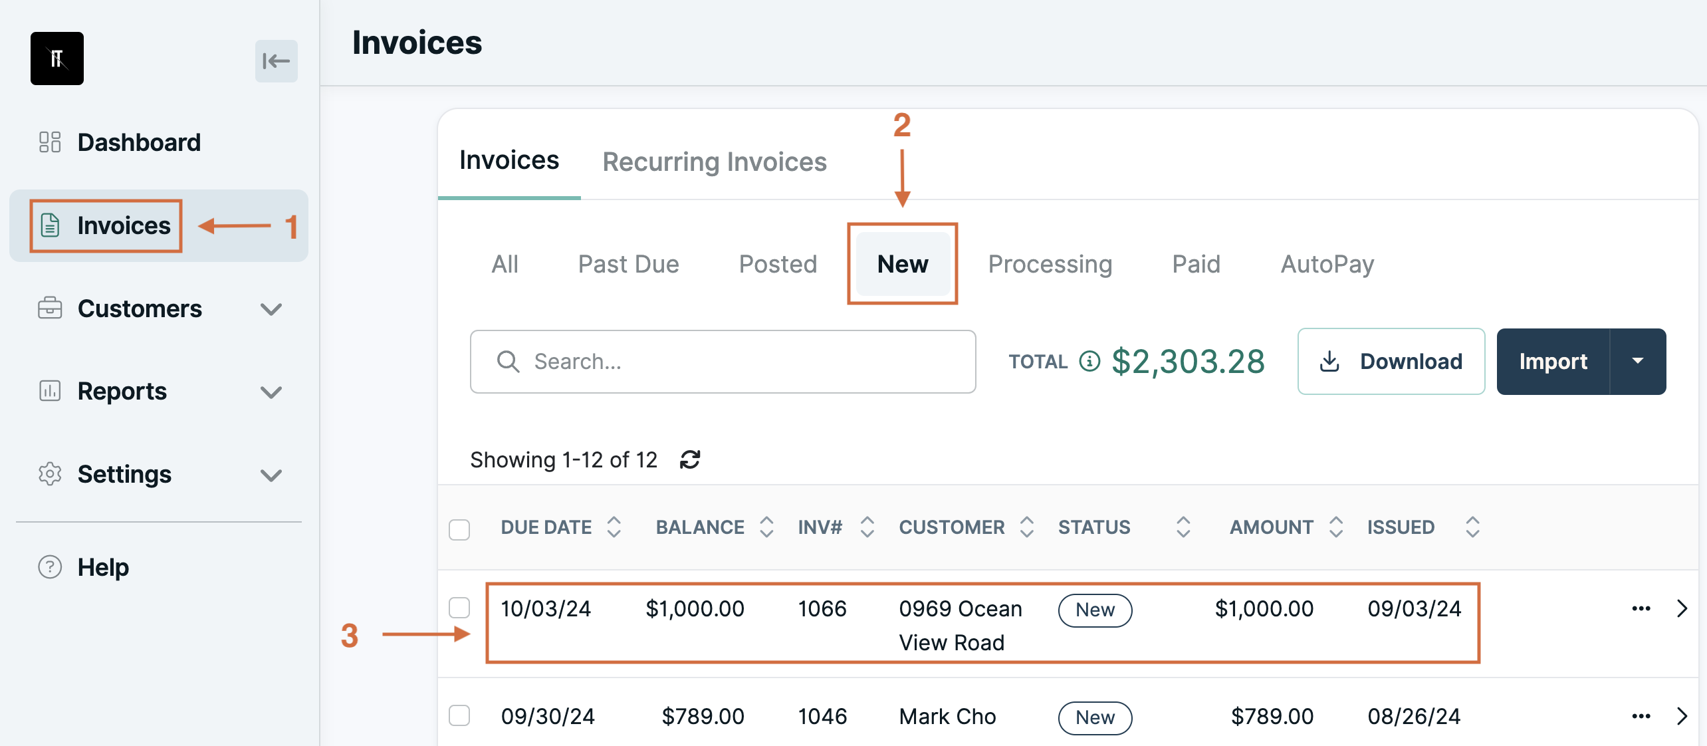Select the Past Due filter tab
Viewport: 1707px width, 746px height.
628,264
